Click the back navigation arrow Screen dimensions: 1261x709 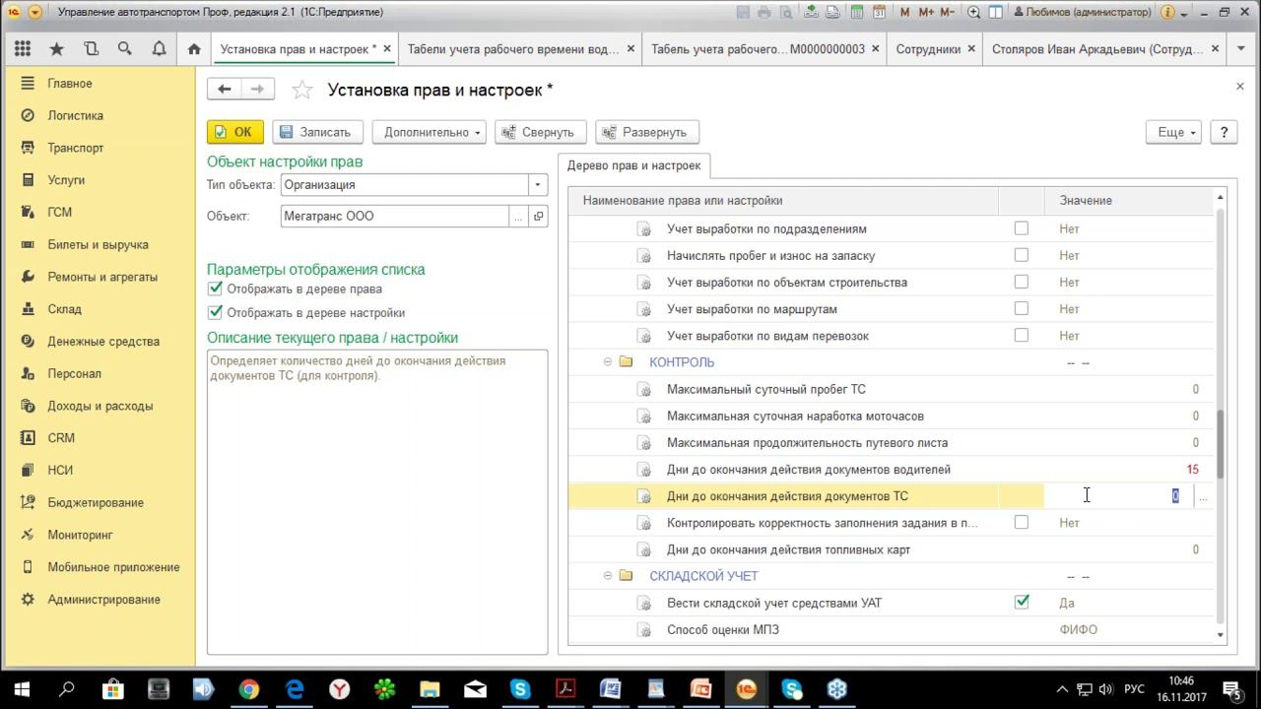click(x=225, y=90)
